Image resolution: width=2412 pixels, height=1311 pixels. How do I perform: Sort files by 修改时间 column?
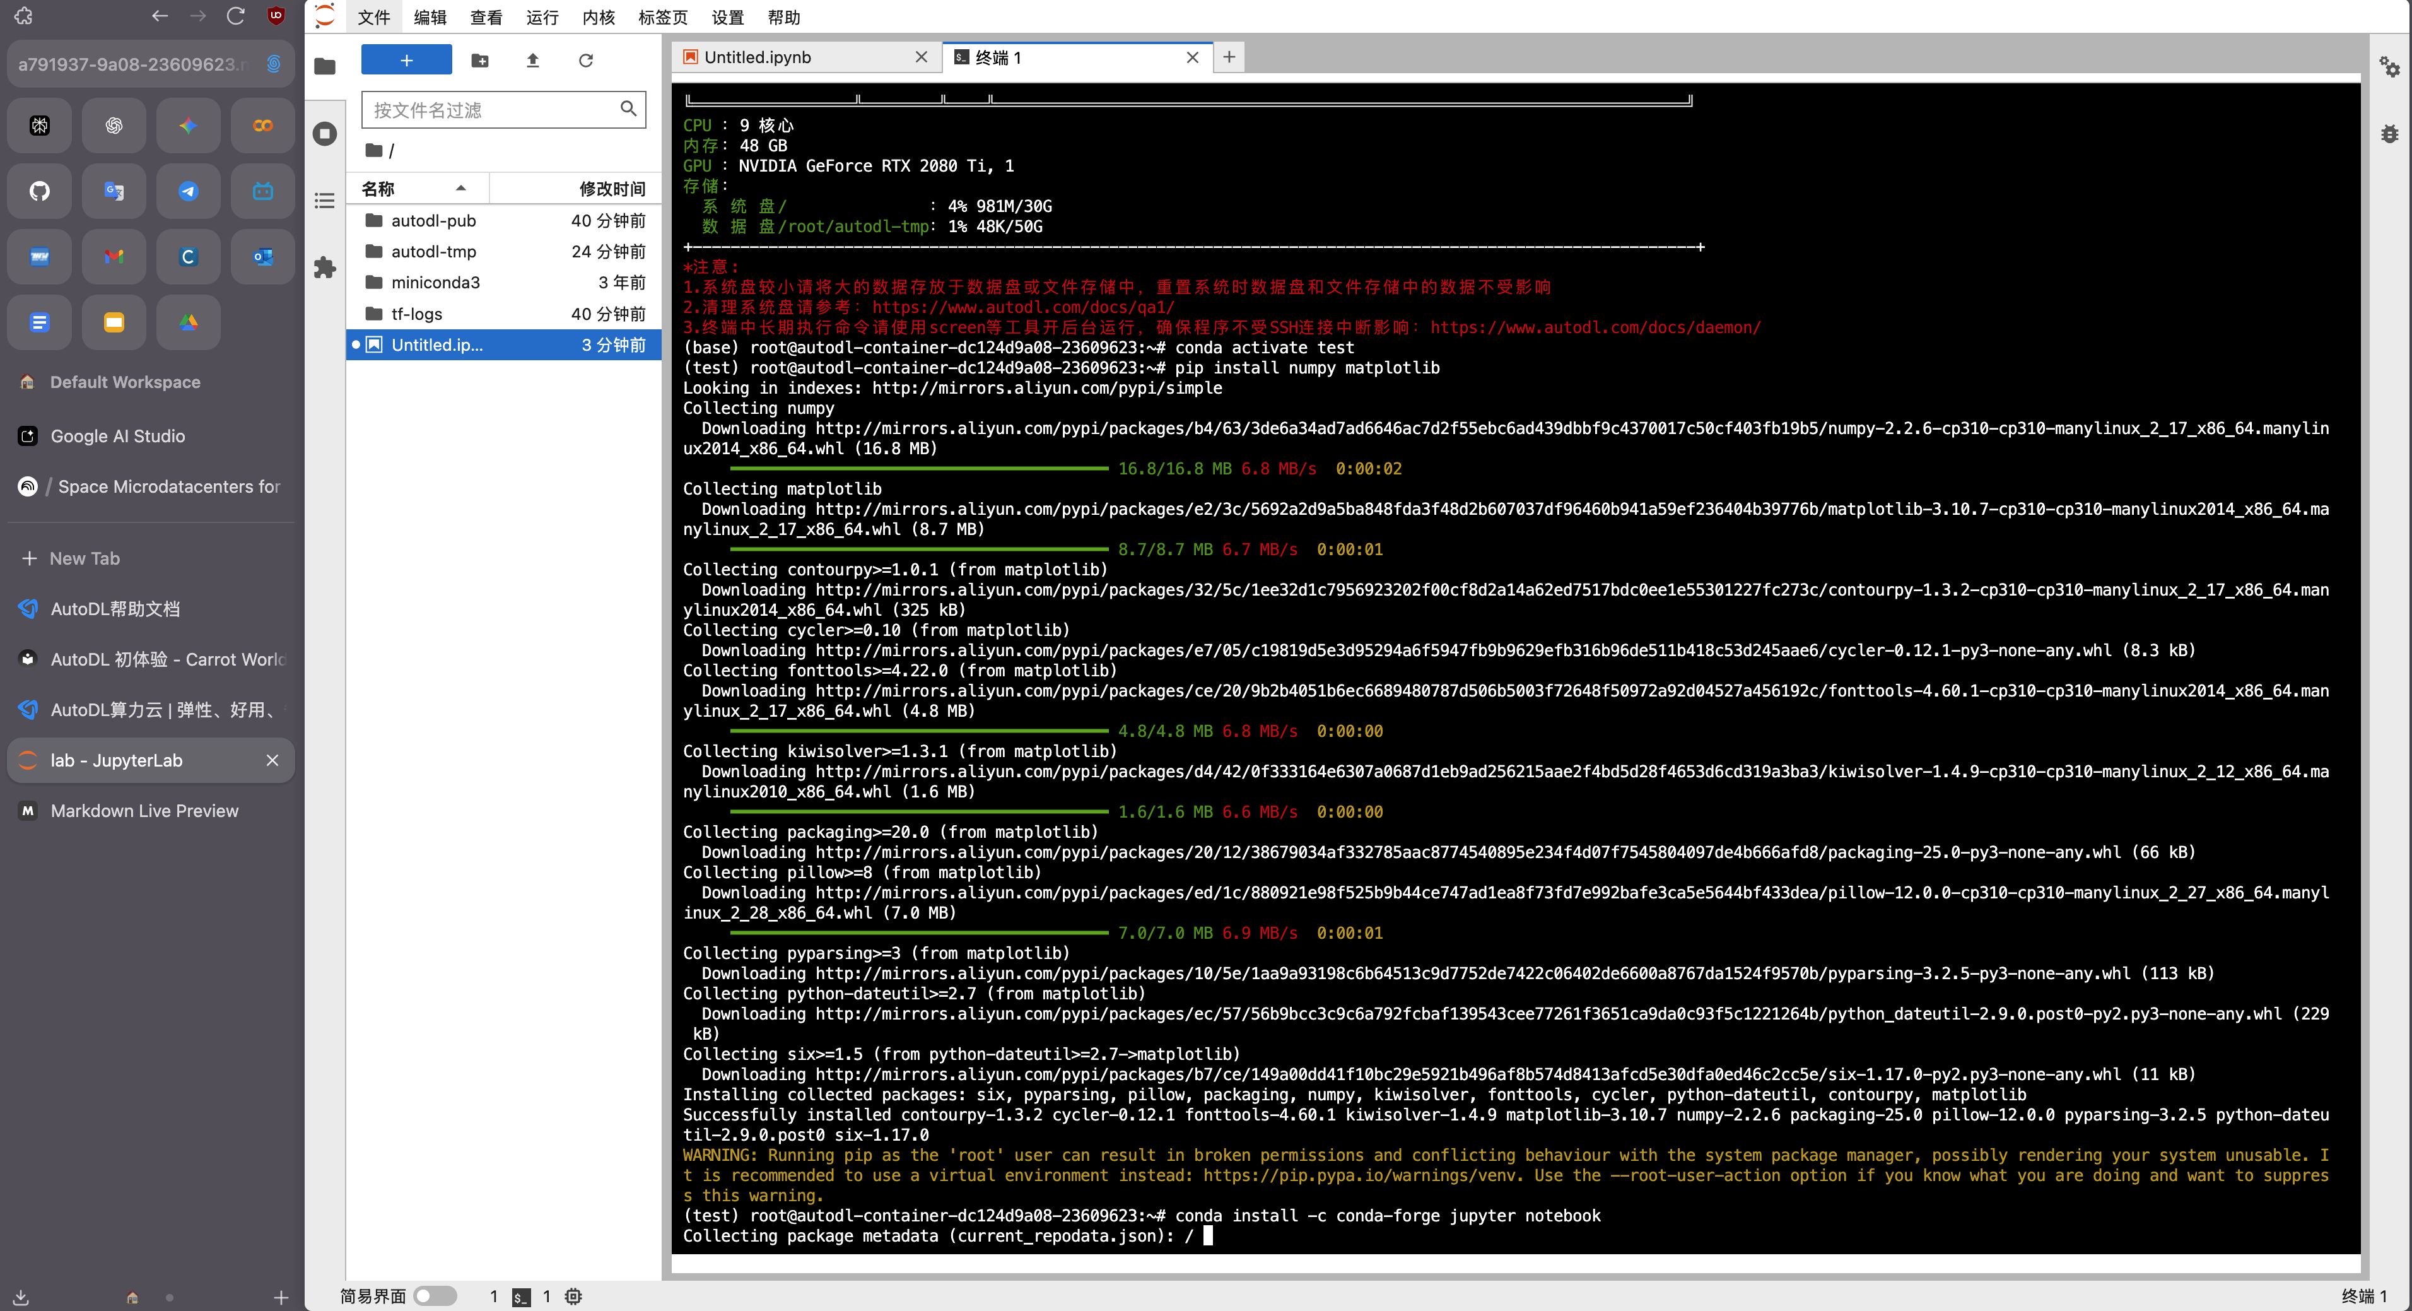(611, 188)
